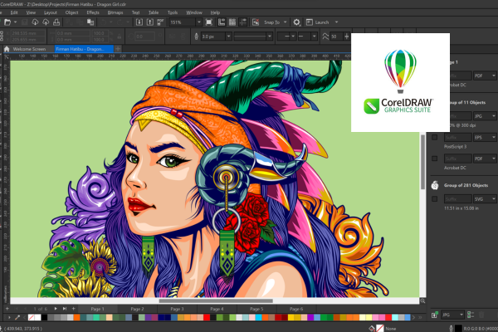Image resolution: width=498 pixels, height=332 pixels.
Task: Click the next page arrow
Action: [56, 309]
